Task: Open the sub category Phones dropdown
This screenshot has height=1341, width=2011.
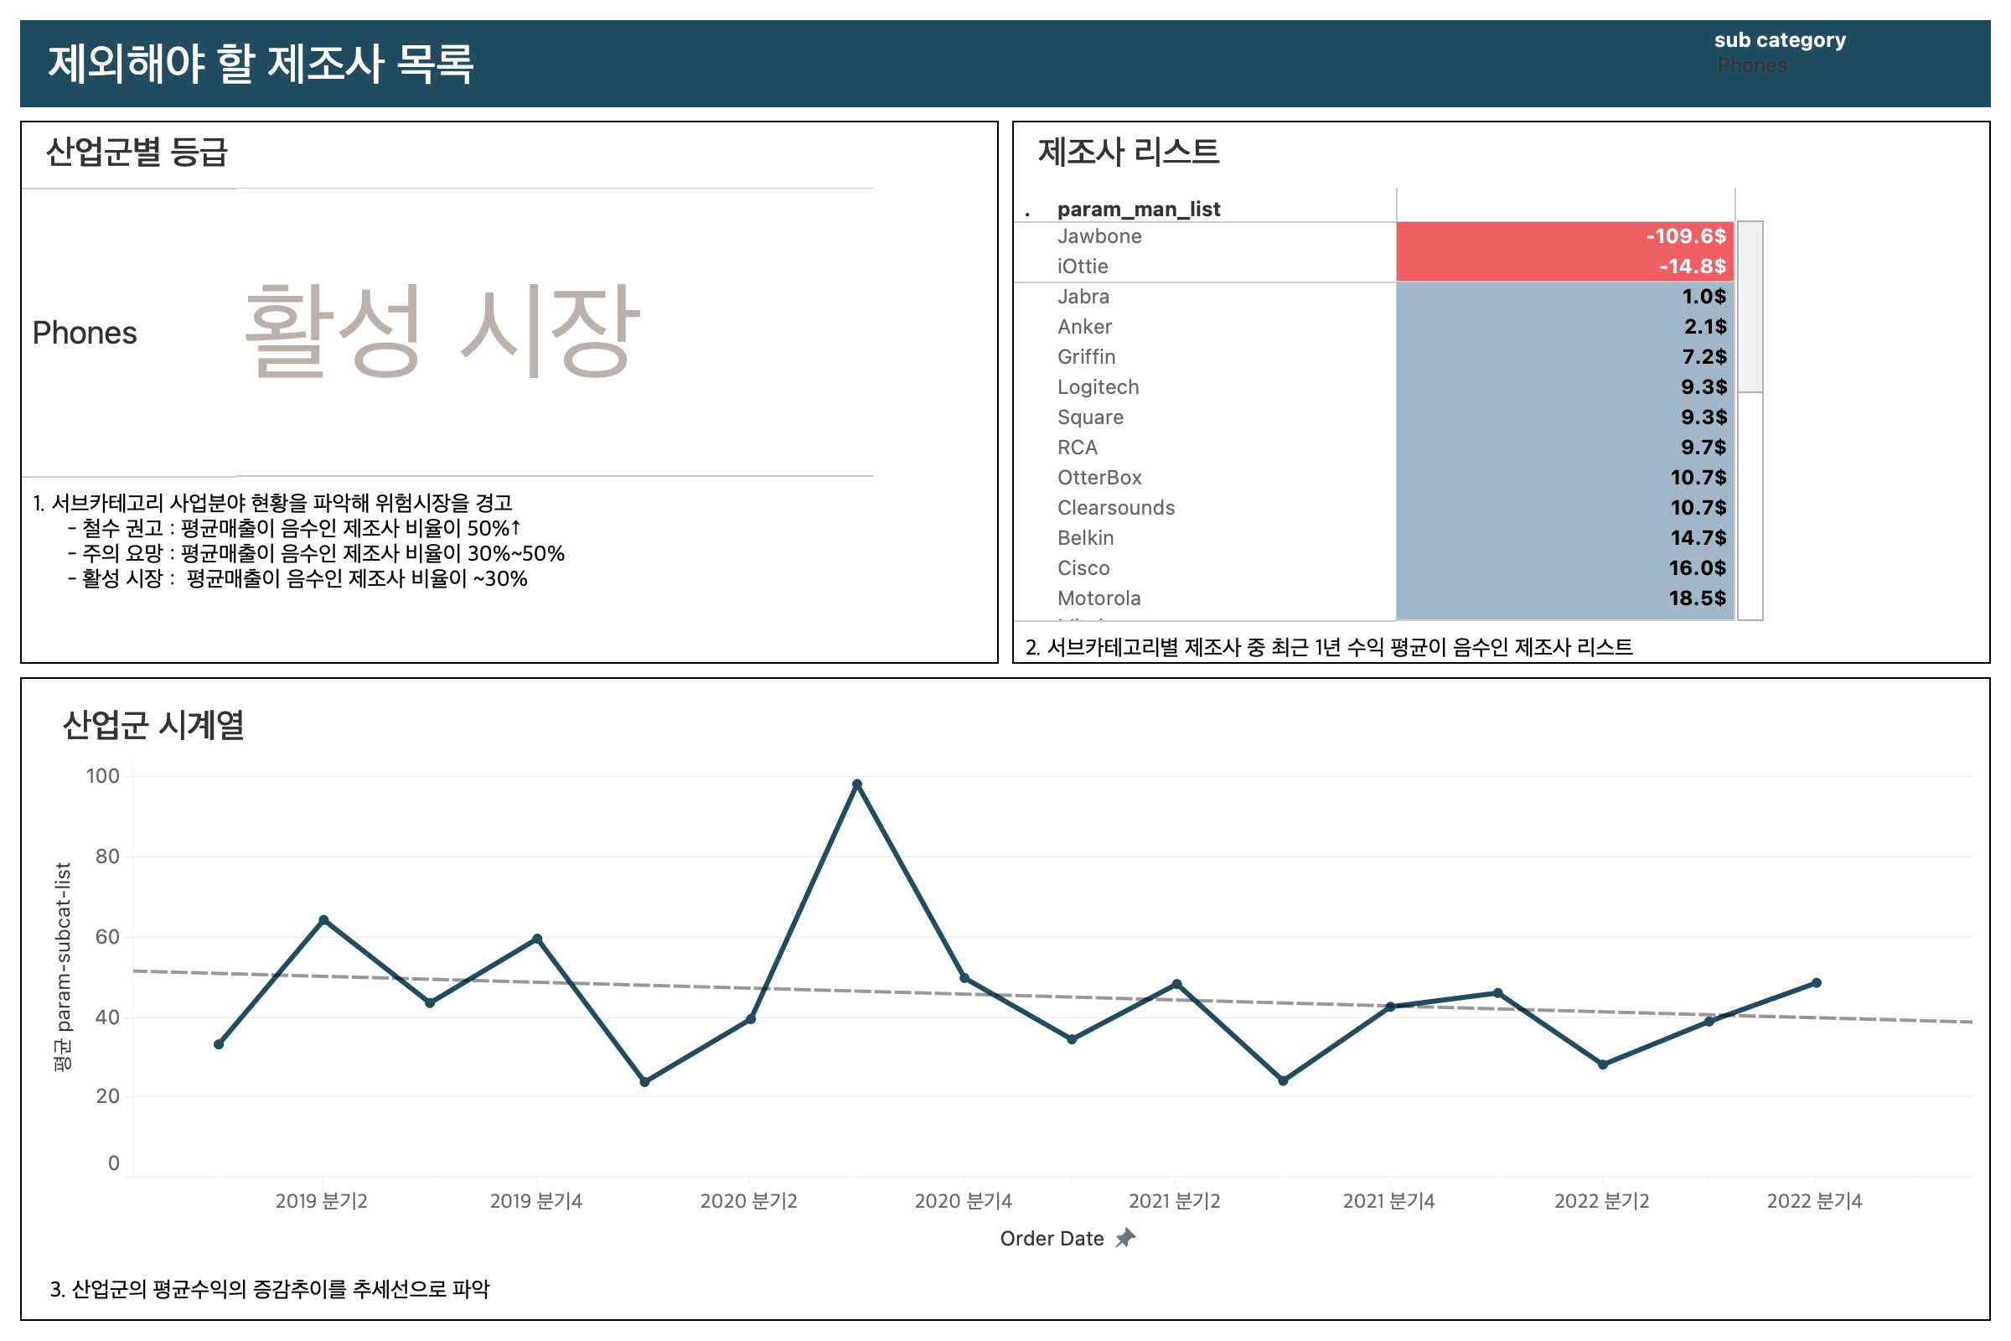Action: click(1752, 66)
